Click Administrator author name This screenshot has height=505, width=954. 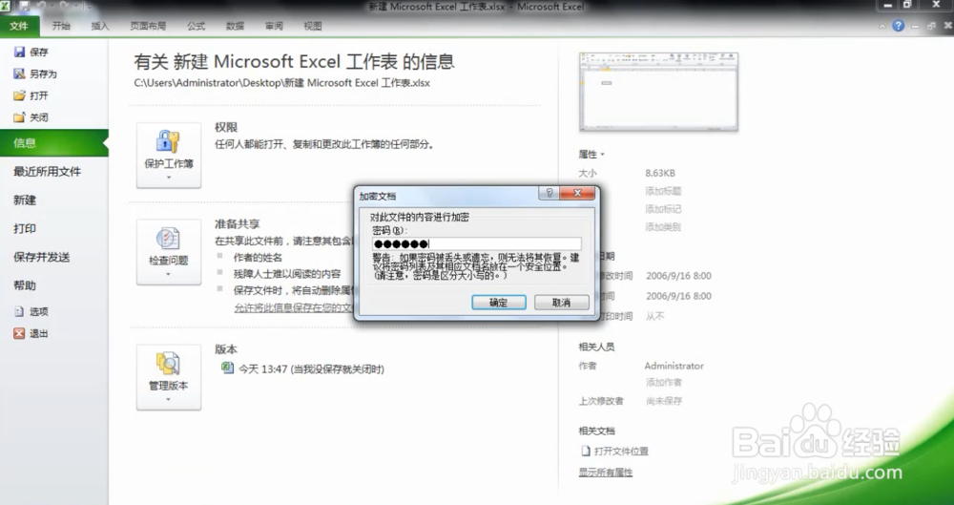(674, 367)
